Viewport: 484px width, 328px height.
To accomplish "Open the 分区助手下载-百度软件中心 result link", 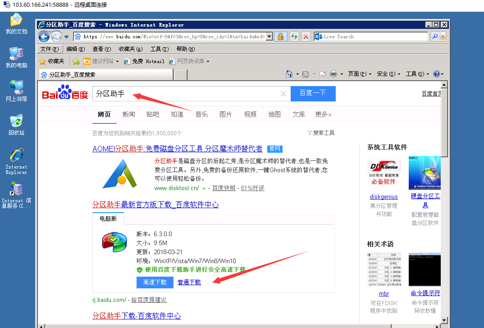I will pos(137,316).
